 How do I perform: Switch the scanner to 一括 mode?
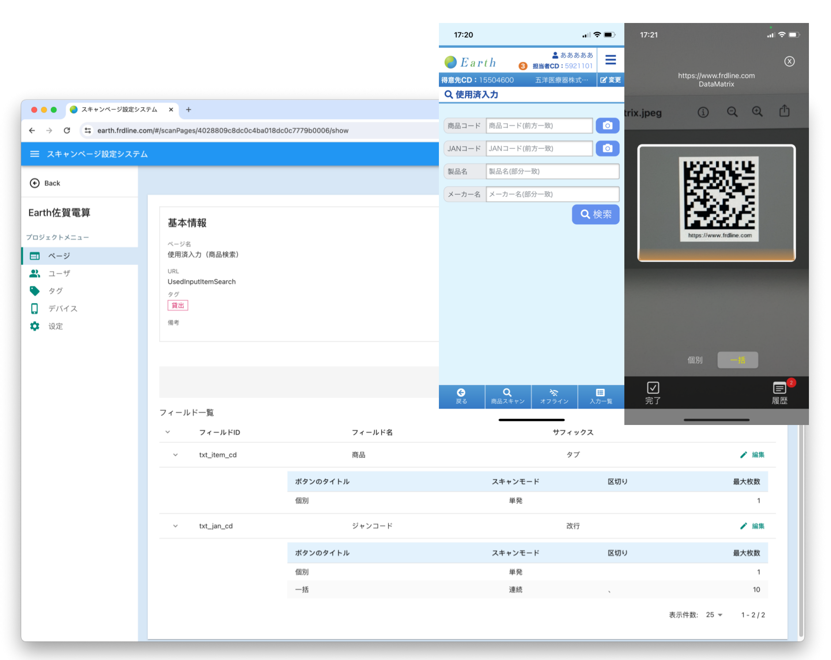pos(738,360)
